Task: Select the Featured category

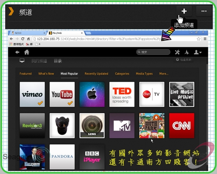Action: 25,74
